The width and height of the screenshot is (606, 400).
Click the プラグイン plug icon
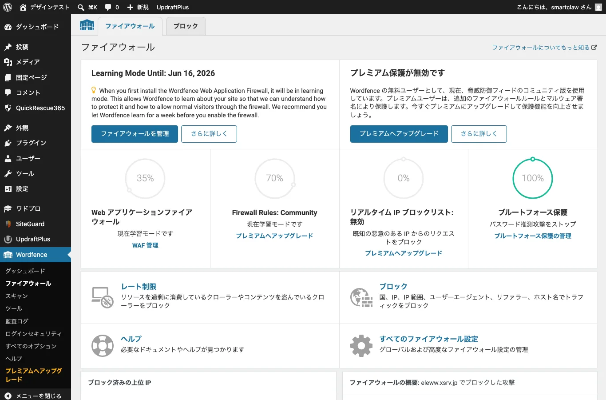pyautogui.click(x=8, y=143)
